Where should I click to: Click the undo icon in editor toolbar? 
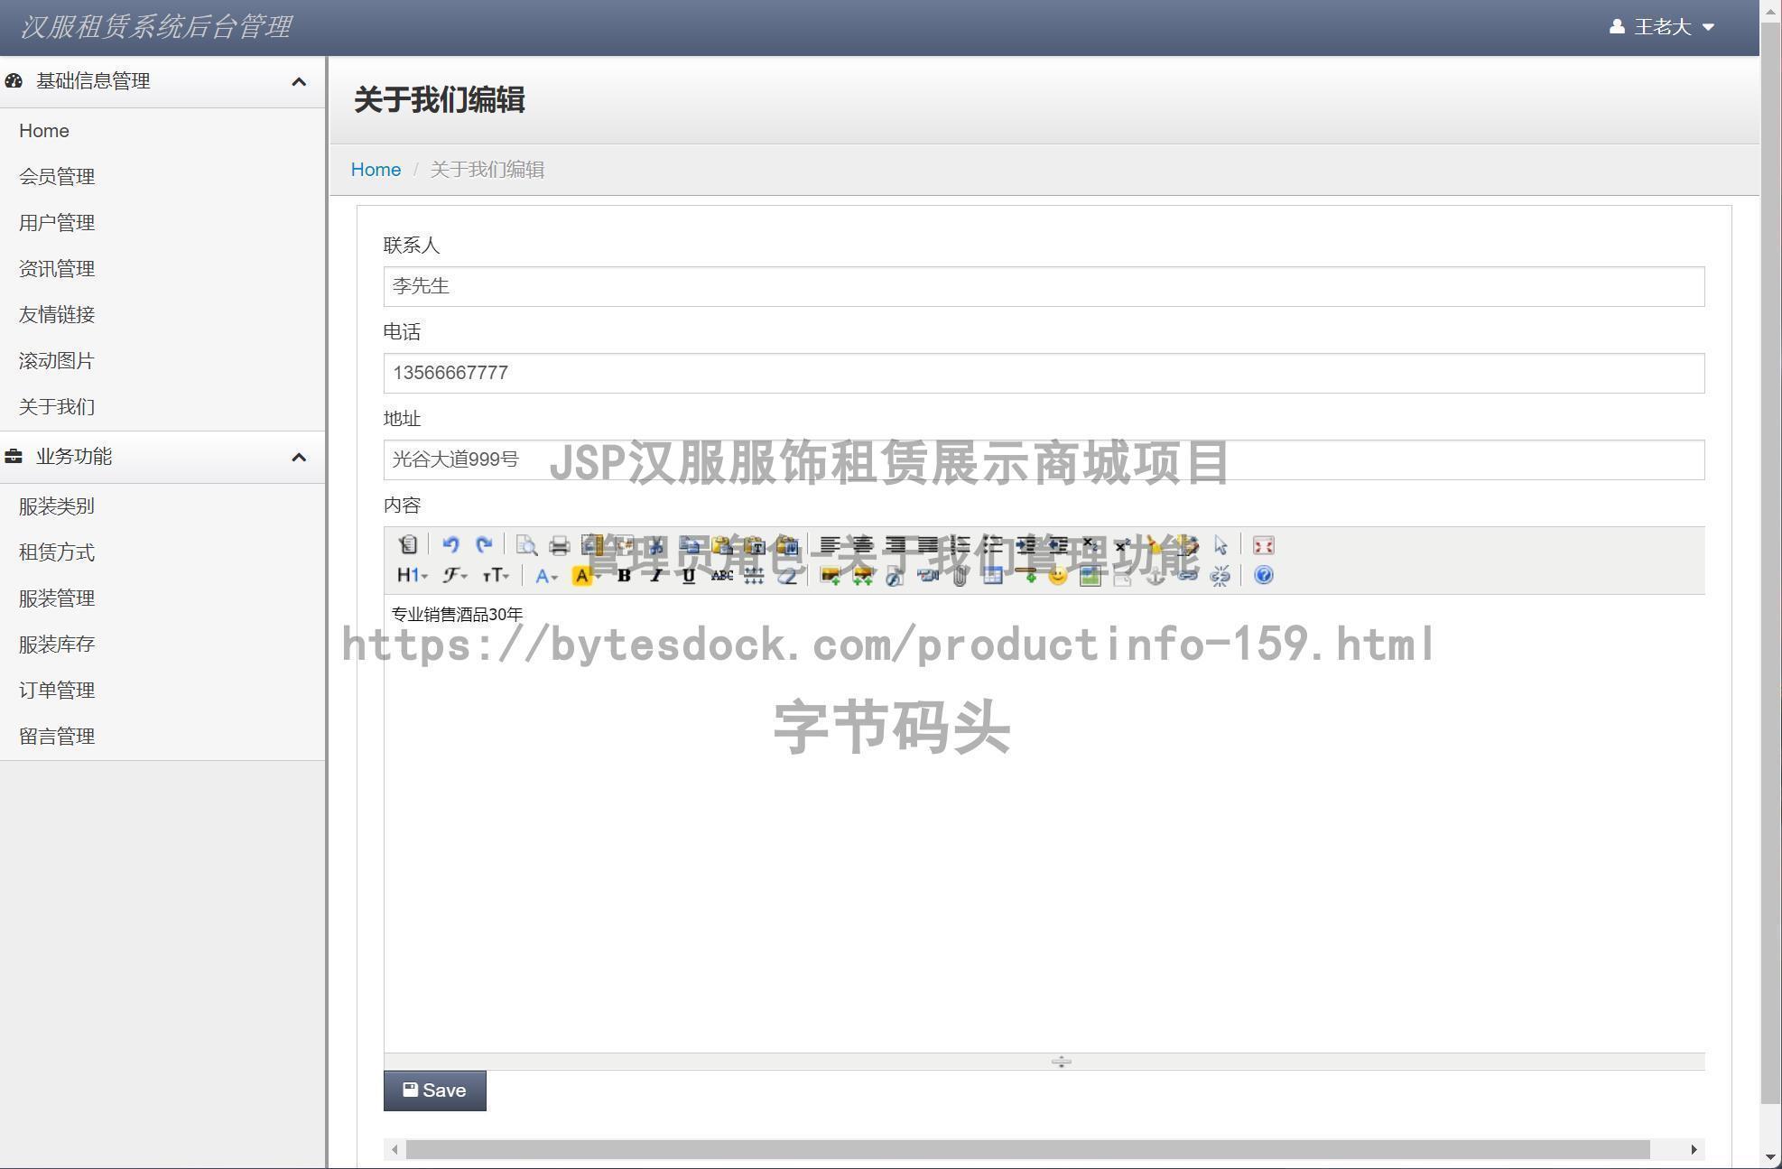pyautogui.click(x=450, y=545)
